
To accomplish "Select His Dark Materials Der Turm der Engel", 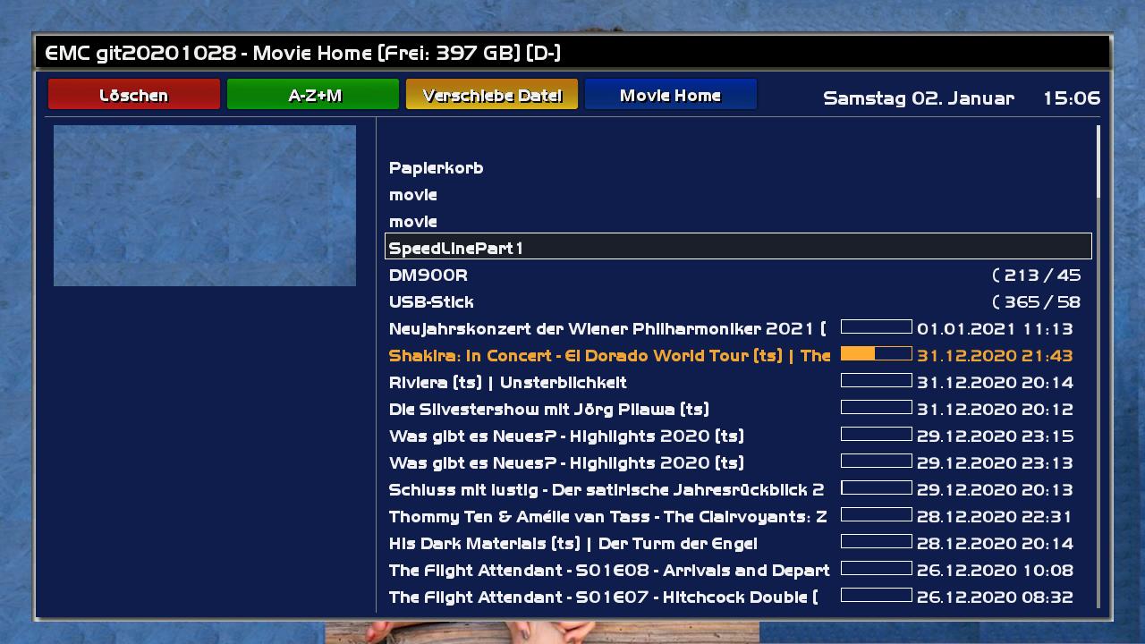I will (x=572, y=544).
